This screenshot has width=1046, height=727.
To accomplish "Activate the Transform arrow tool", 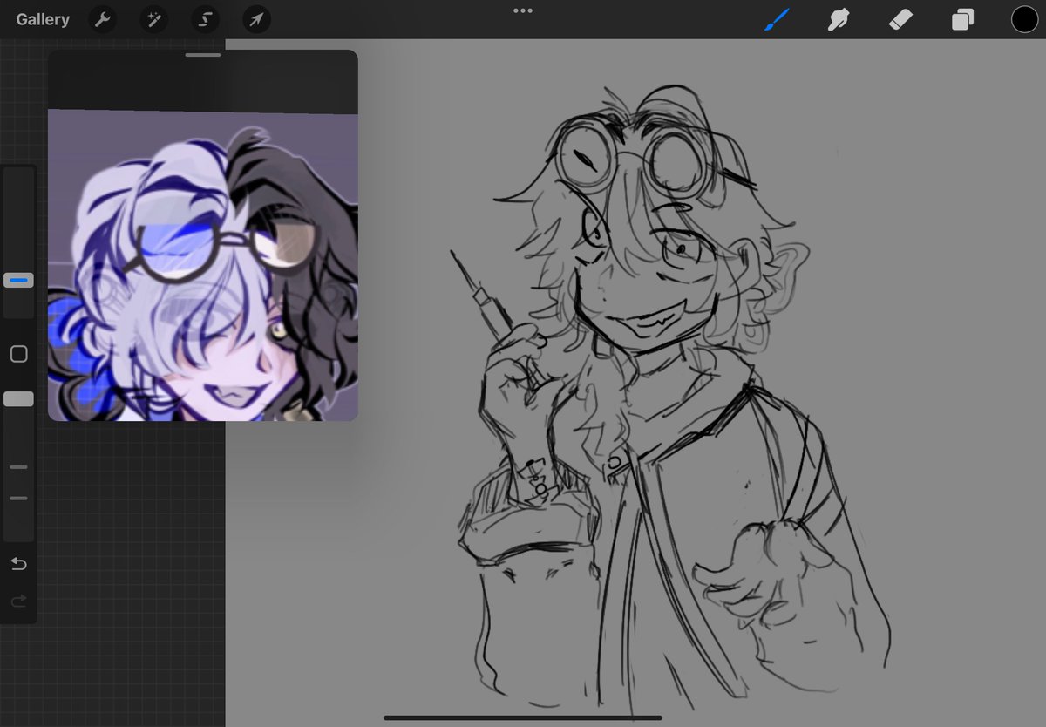I will 257,19.
